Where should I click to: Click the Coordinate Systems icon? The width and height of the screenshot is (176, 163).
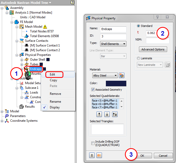pyautogui.click(x=7, y=121)
